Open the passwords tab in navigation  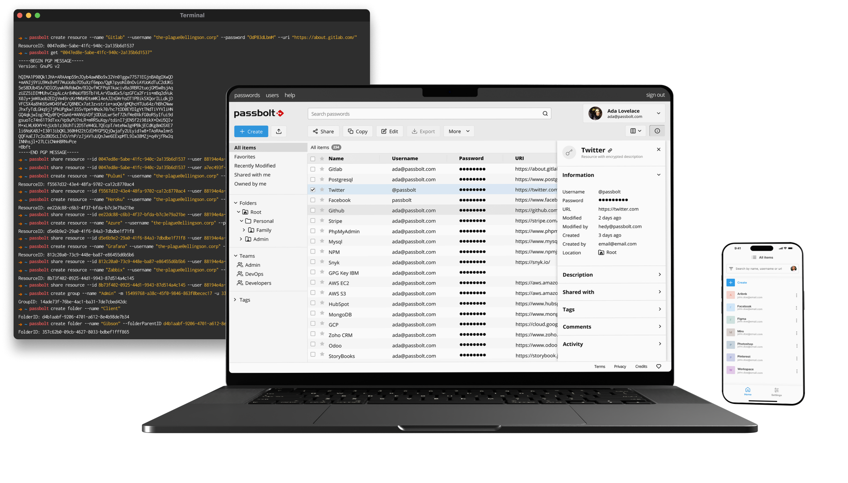tap(246, 95)
